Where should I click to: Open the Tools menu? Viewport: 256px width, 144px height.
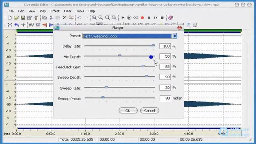(x=80, y=11)
